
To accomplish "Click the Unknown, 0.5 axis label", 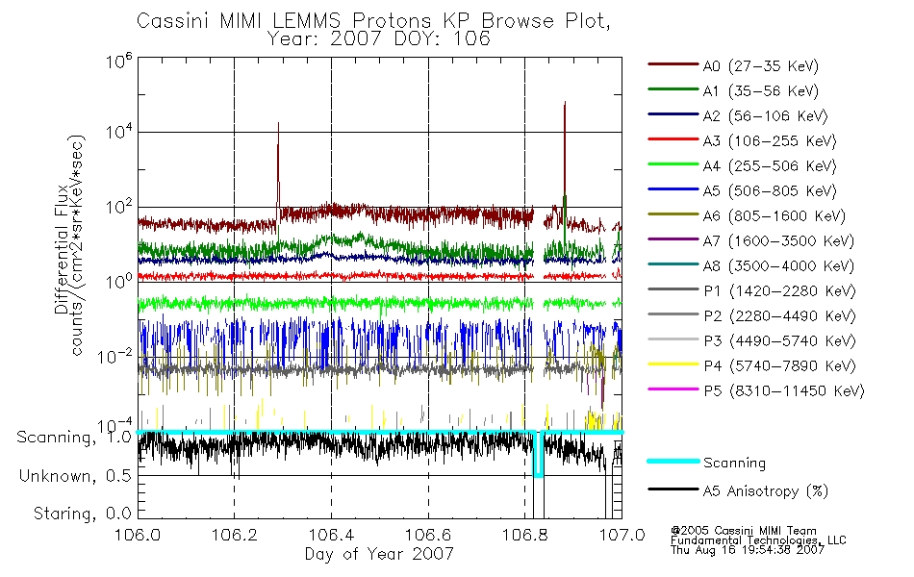I will 75,476.
